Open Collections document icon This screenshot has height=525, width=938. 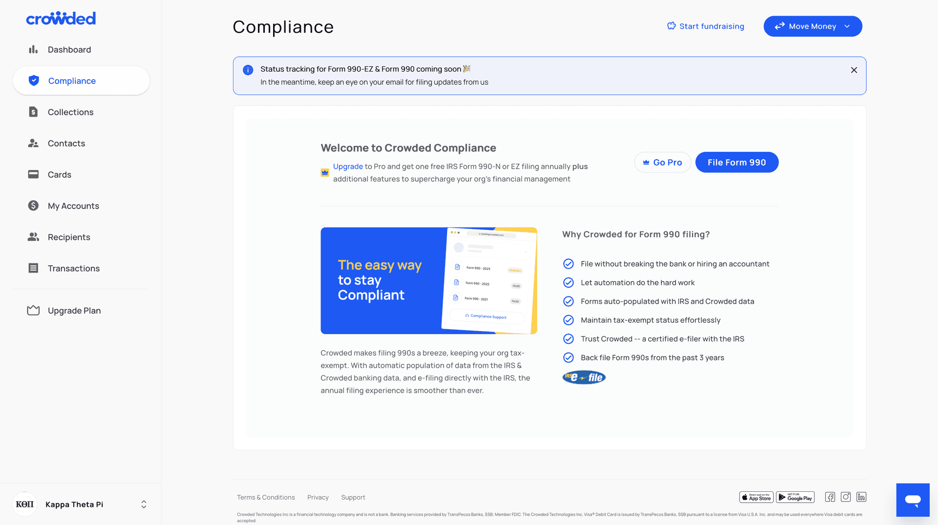click(x=33, y=112)
